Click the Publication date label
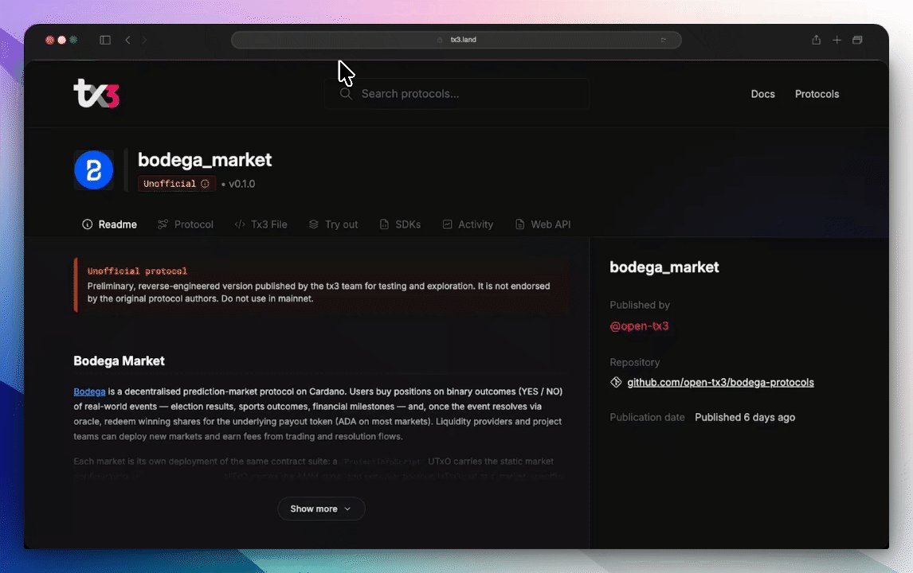The image size is (913, 573). 647,418
